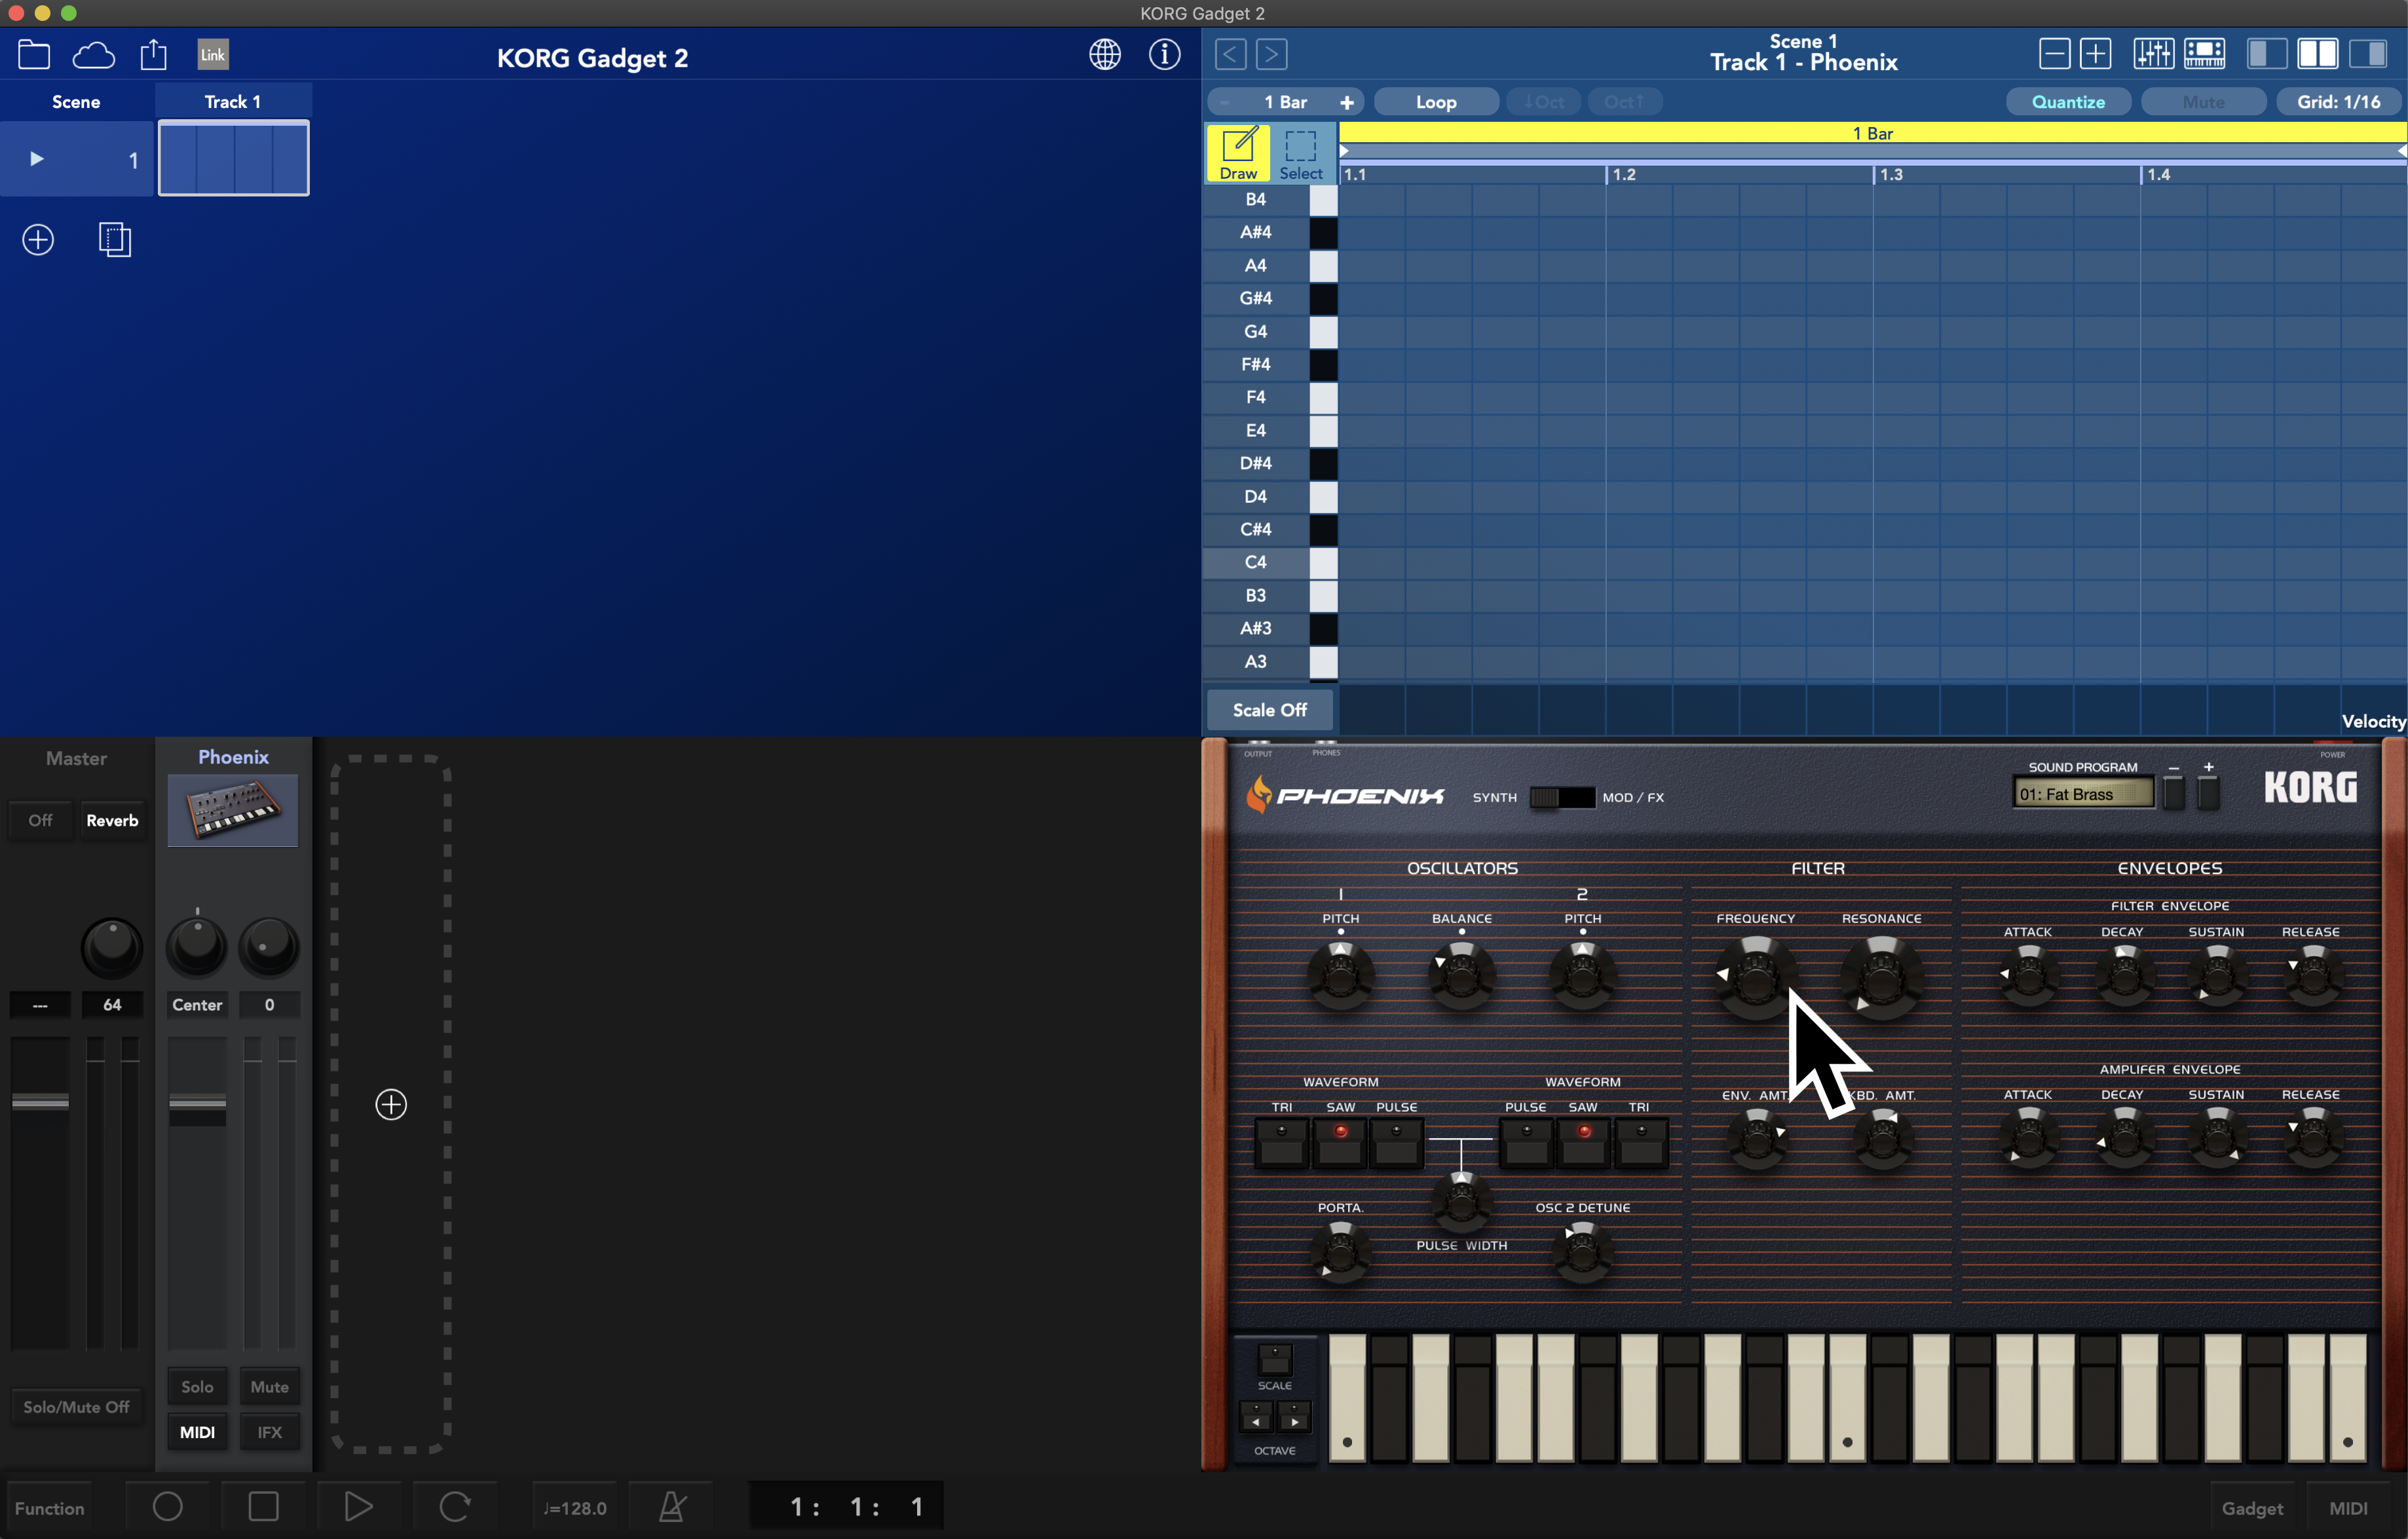This screenshot has height=1539, width=2408.
Task: Enable Solo on Phoenix track
Action: pos(197,1387)
